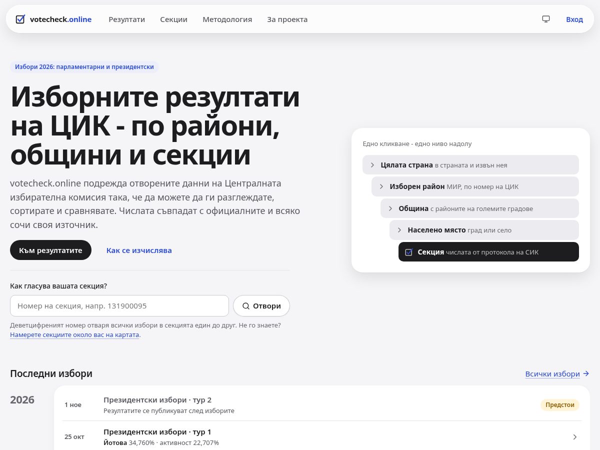
Task: Click the Как гласува вашата секция? label
Action: click(x=58, y=286)
